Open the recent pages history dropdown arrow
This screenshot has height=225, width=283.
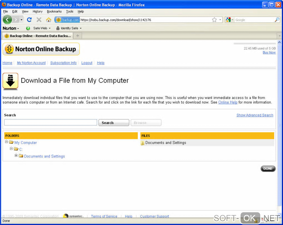pyautogui.click(x=21, y=20)
